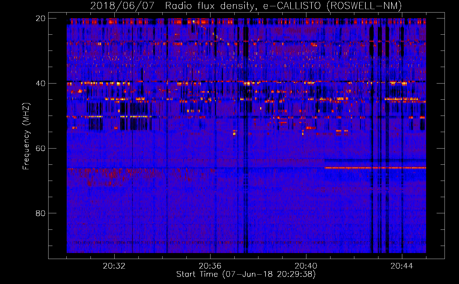Click the 80 frequency tick label

[41, 213]
